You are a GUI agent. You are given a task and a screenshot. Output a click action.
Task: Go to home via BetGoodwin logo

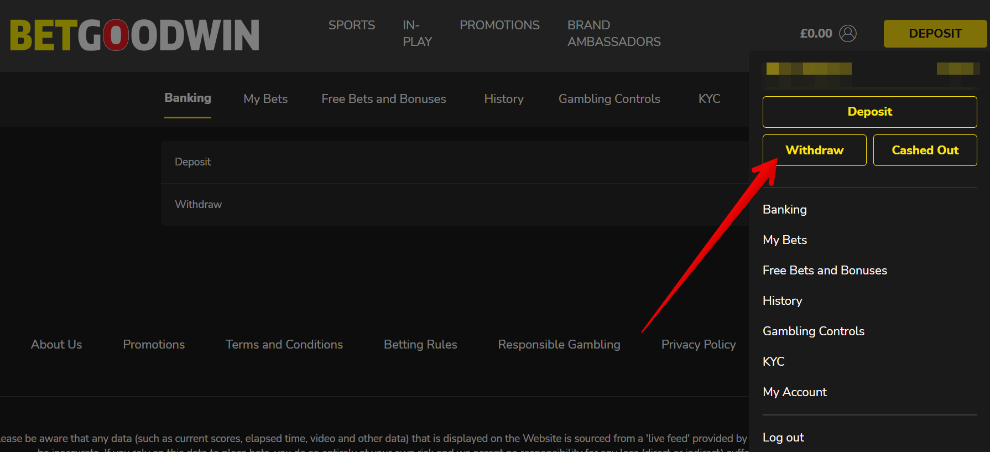[x=134, y=35]
